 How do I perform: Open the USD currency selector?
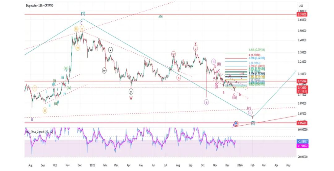301,6
